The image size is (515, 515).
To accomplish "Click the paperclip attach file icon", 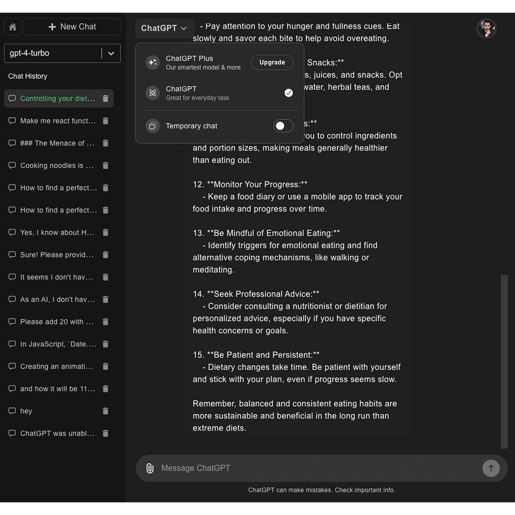I will click(x=150, y=468).
